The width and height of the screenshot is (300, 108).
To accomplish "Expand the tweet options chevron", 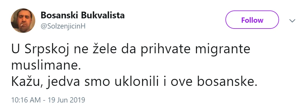I will (292, 21).
